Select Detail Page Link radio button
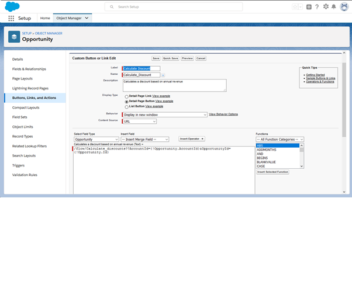 pos(127,96)
